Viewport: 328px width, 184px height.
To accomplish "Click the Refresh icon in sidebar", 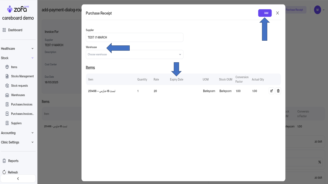I will (x=4, y=172).
